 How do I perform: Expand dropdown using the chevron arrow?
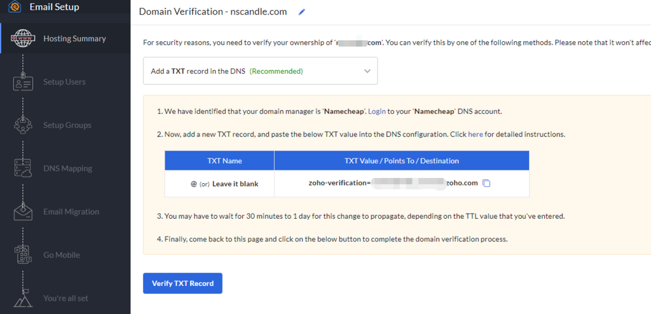pyautogui.click(x=367, y=71)
